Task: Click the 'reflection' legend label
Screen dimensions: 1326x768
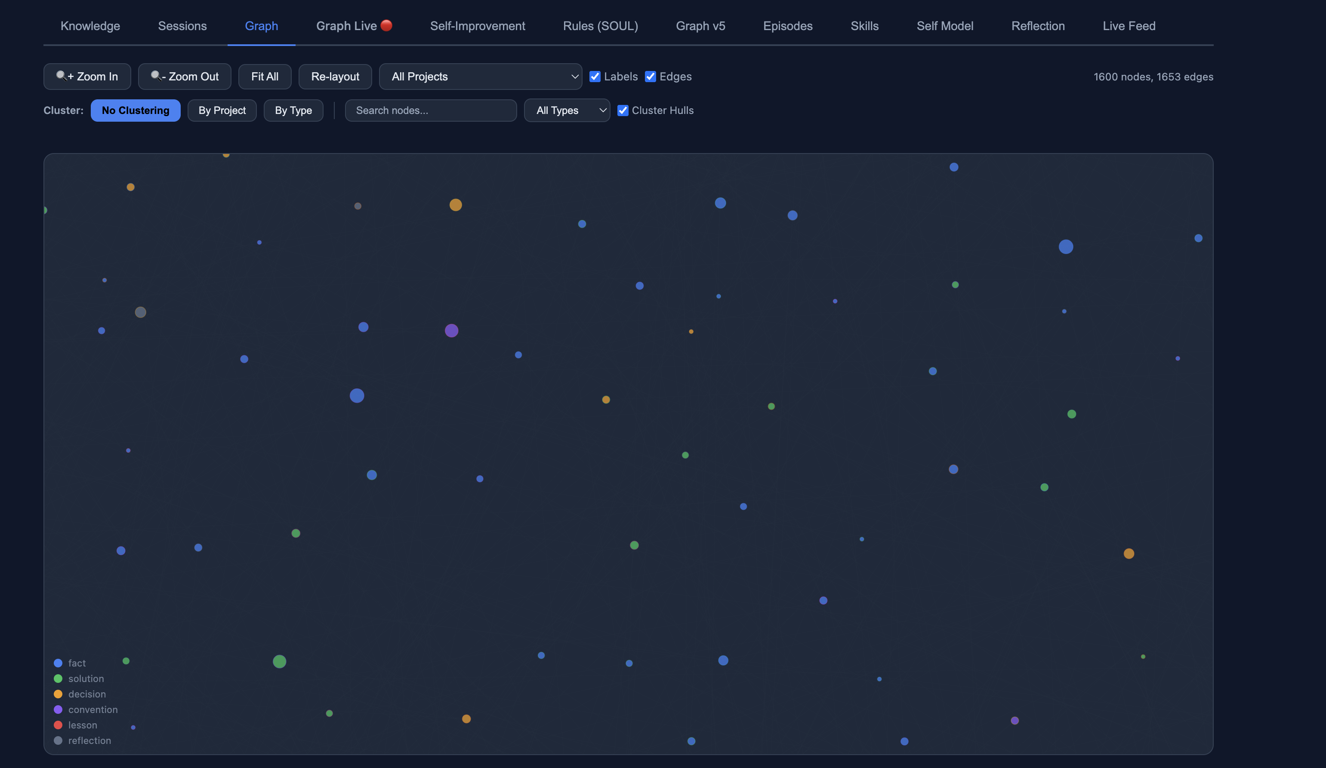Action: click(89, 740)
